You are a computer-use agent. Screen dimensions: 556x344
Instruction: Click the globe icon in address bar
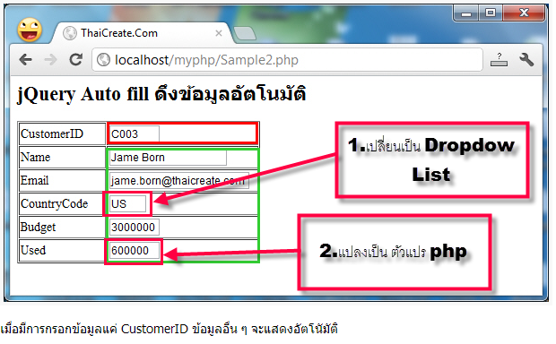coord(103,59)
